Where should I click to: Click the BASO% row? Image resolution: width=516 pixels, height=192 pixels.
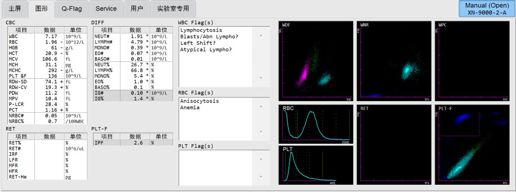(133, 87)
